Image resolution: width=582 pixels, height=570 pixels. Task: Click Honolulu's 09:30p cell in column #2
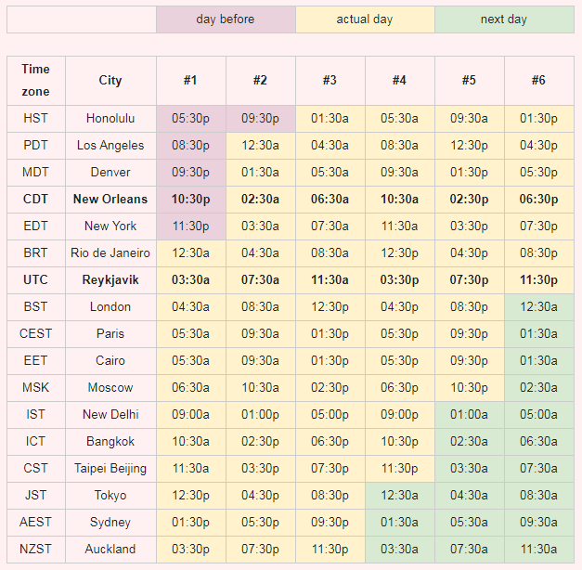(x=261, y=119)
